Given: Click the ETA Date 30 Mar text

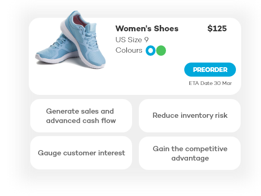Looking at the screenshot, I should point(210,83).
